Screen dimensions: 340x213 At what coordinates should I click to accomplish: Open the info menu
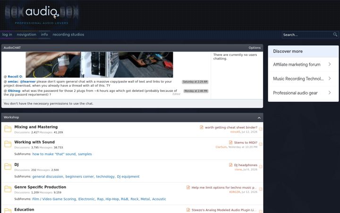pyautogui.click(x=44, y=35)
